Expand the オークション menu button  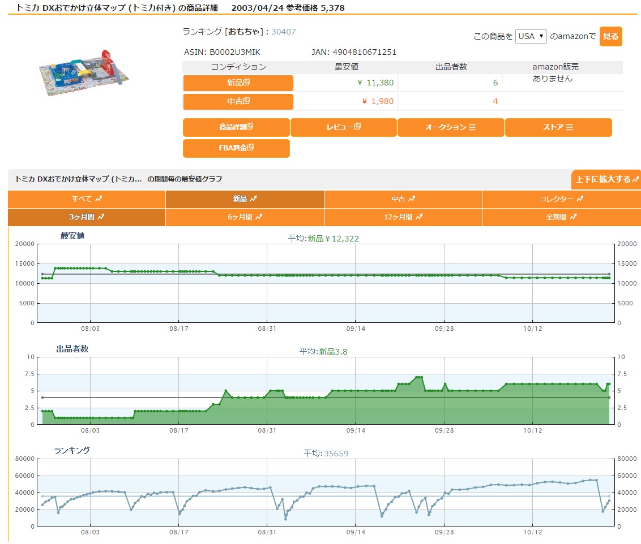click(451, 127)
